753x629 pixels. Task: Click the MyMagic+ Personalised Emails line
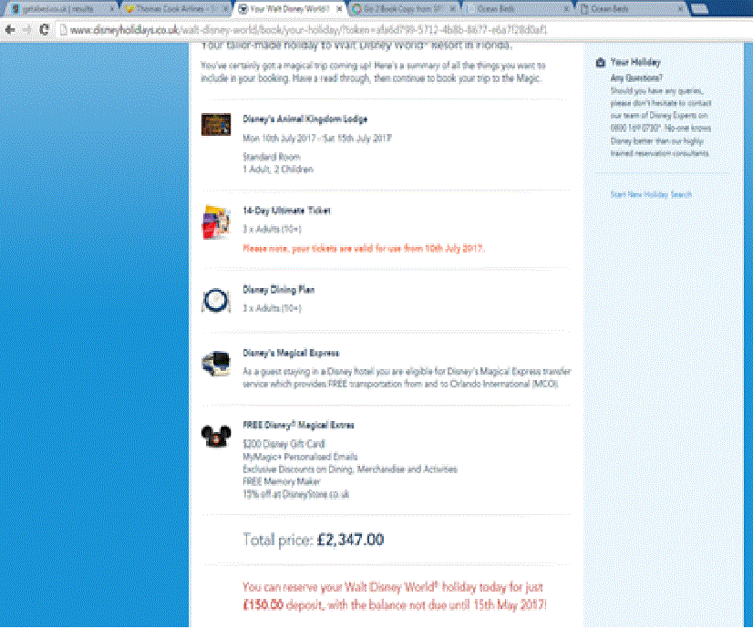[300, 456]
